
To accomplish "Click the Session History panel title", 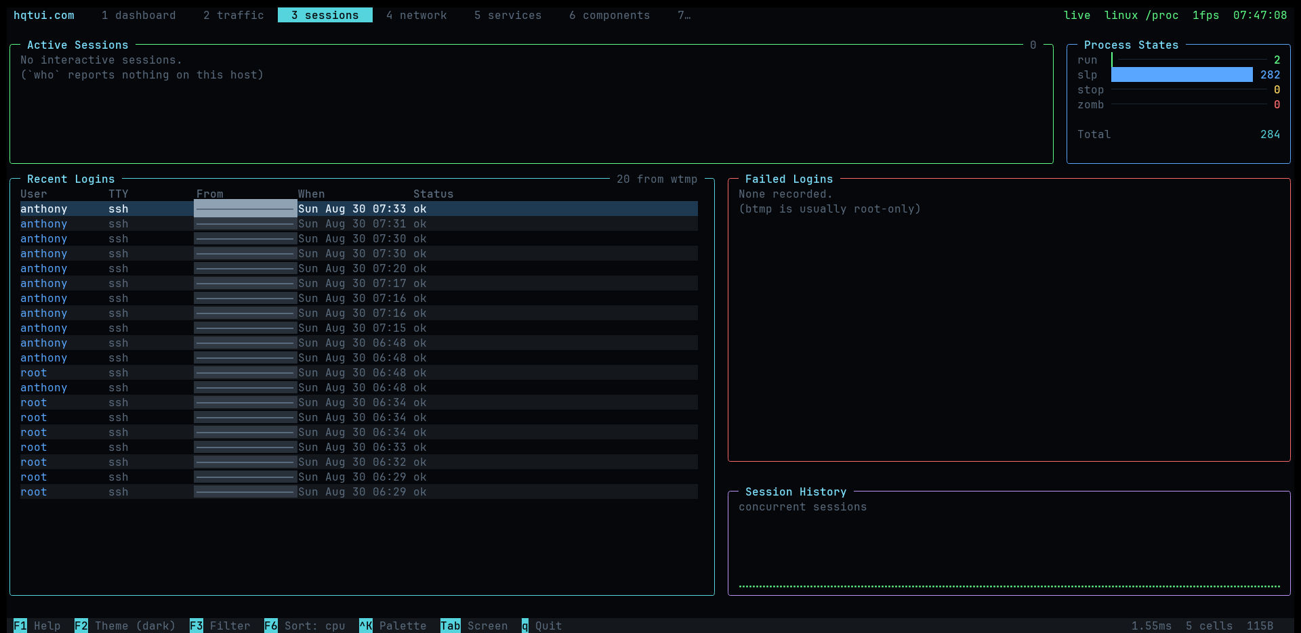I will [796, 492].
